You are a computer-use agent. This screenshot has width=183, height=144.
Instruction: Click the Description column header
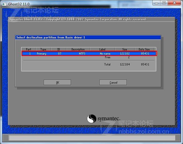[78, 49]
